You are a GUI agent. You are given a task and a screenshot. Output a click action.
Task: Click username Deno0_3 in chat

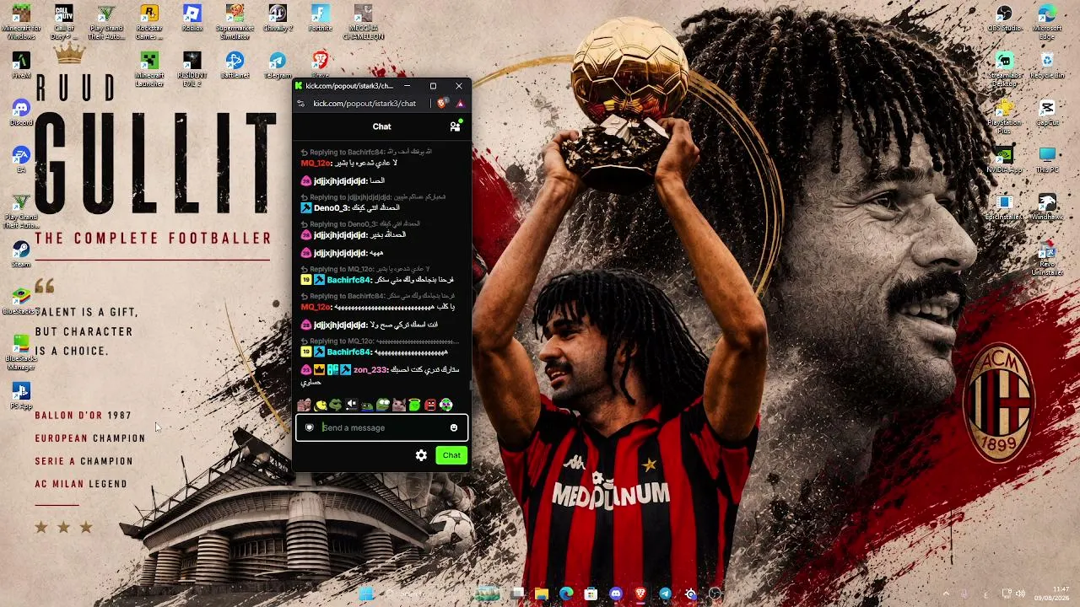[331, 207]
